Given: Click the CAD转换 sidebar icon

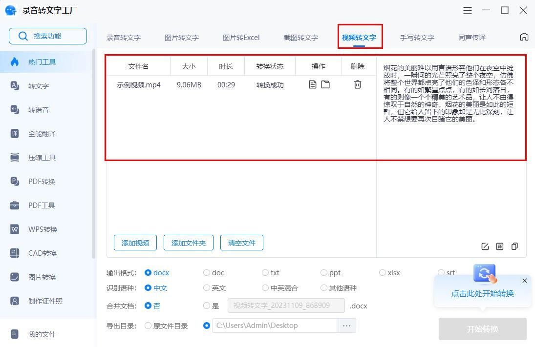Looking at the screenshot, I should [x=15, y=253].
